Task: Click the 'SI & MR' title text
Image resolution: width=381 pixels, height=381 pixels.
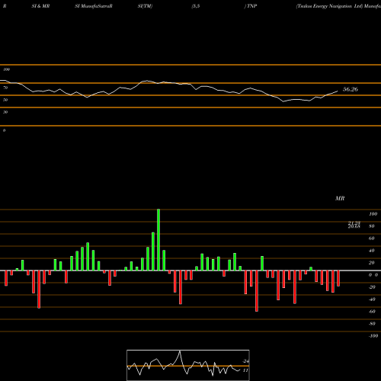Action: [40, 6]
